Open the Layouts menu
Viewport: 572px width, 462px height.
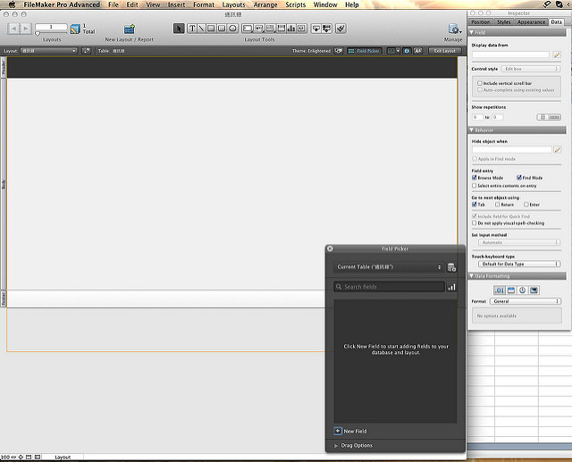pos(234,4)
